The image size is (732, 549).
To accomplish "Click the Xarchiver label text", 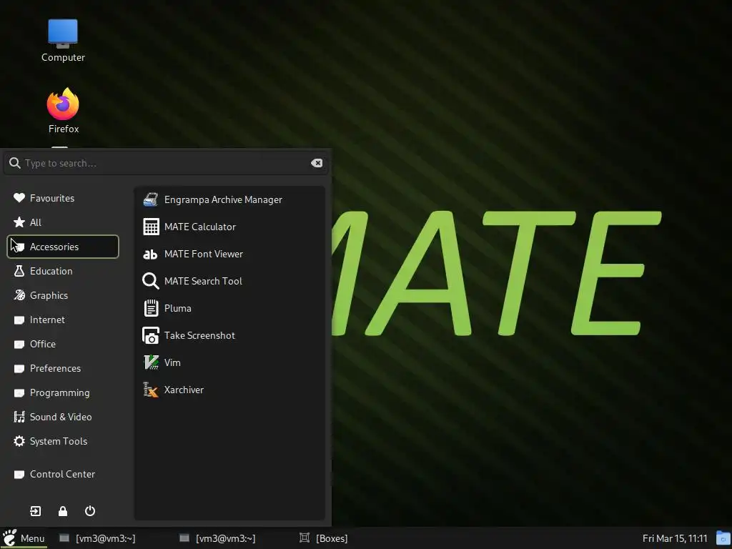I will tap(184, 390).
